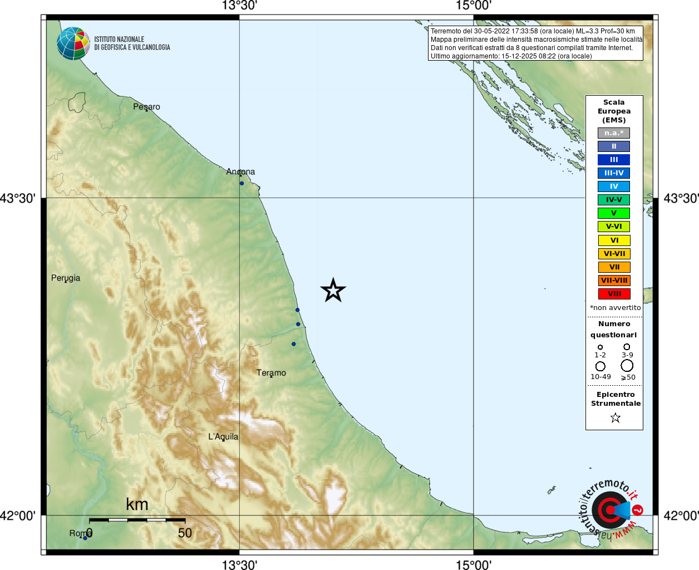Screen dimensions: 699x570
Task: Click the top 13°30' longitude label
Action: point(239,6)
